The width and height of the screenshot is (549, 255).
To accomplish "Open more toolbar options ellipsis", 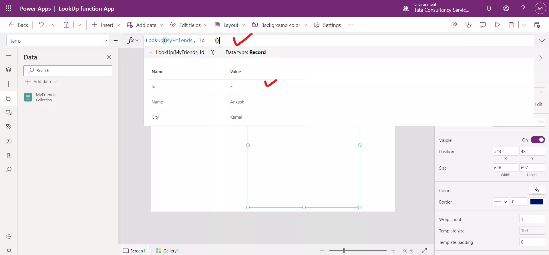I will [351, 25].
